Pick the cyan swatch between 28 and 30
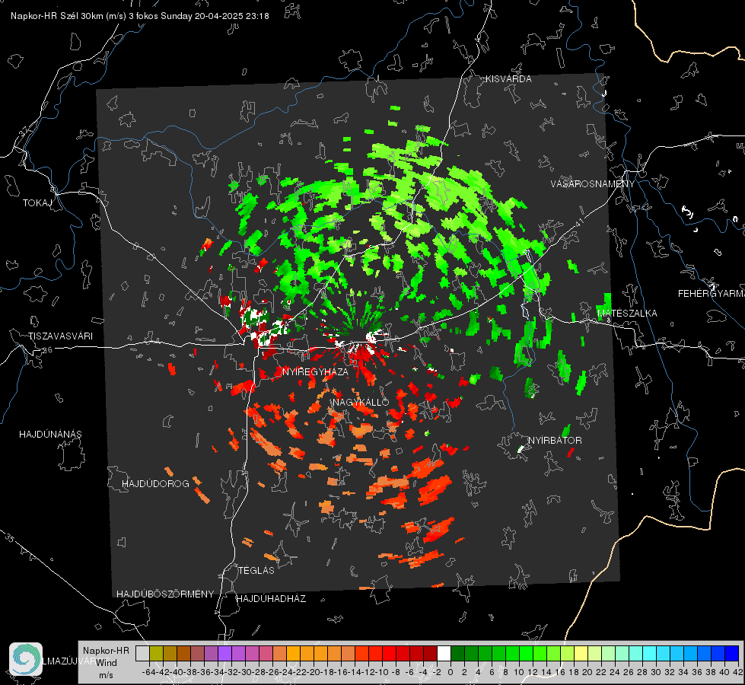The height and width of the screenshot is (685, 745). click(649, 653)
